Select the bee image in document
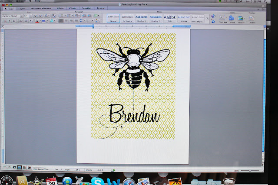This screenshot has height=185, width=278. click(133, 67)
